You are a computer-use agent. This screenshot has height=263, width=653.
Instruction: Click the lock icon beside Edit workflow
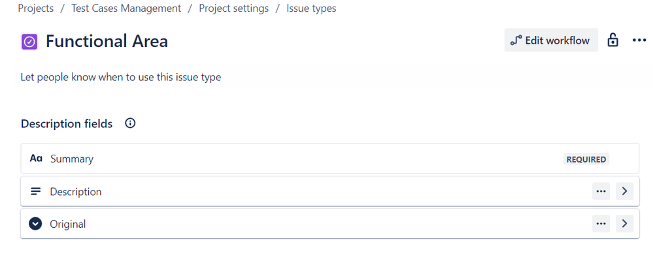click(x=612, y=40)
